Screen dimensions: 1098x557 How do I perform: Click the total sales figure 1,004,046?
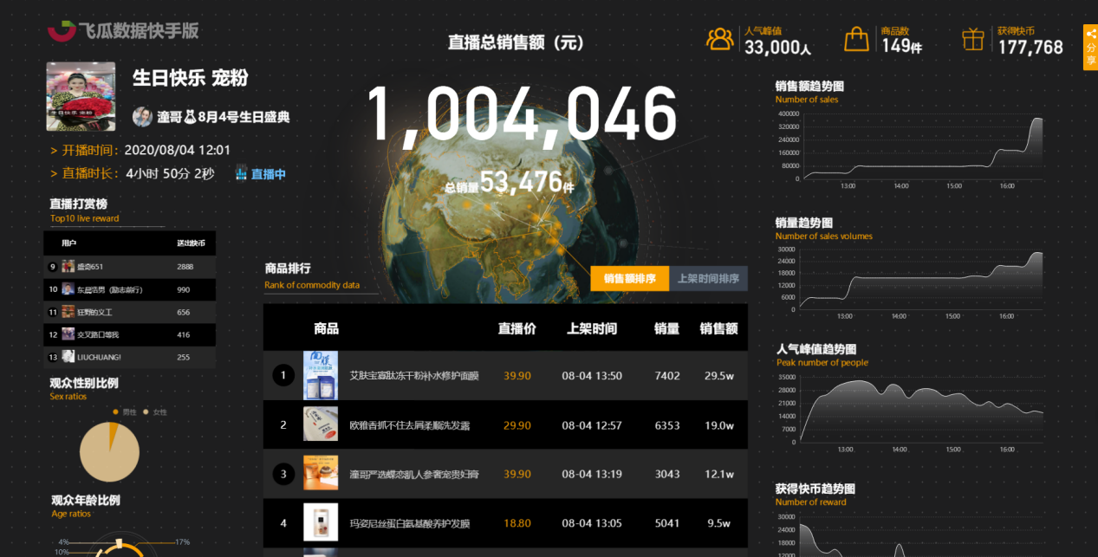coord(523,114)
